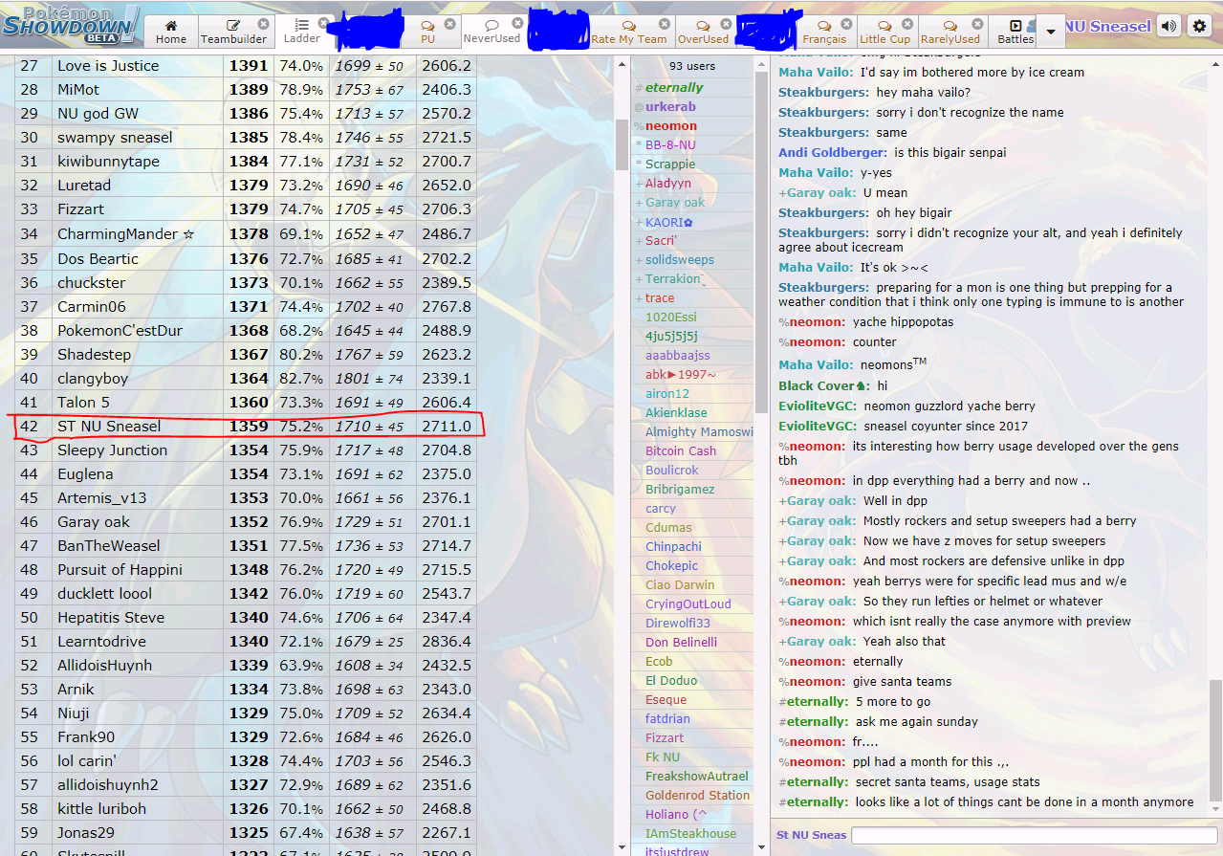Open the options gear icon
Viewport: 1223px width, 856px height.
(1199, 26)
